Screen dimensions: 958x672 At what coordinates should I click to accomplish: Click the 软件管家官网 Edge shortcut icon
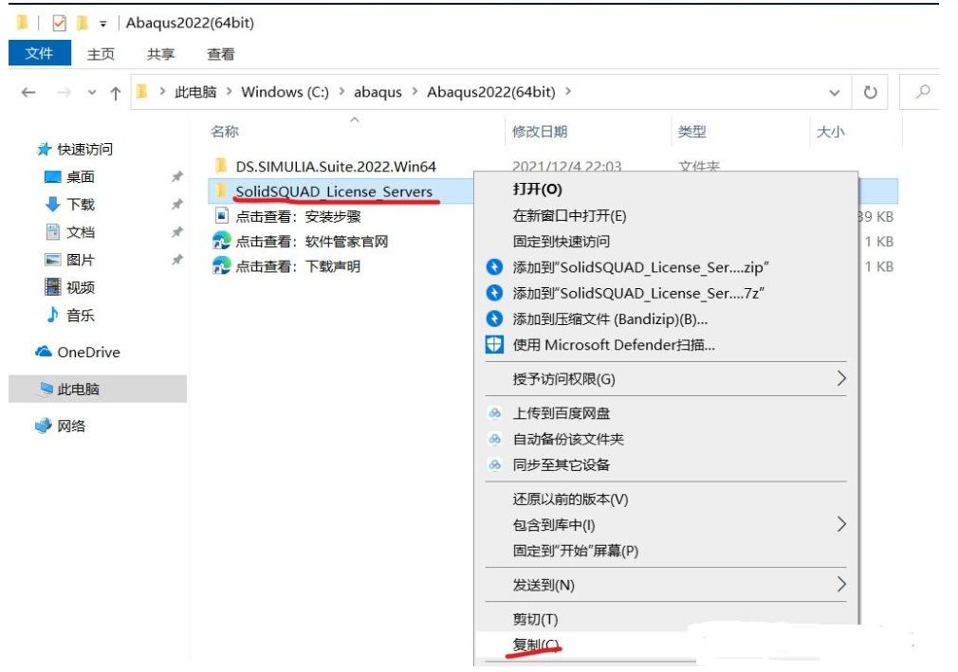[x=221, y=241]
